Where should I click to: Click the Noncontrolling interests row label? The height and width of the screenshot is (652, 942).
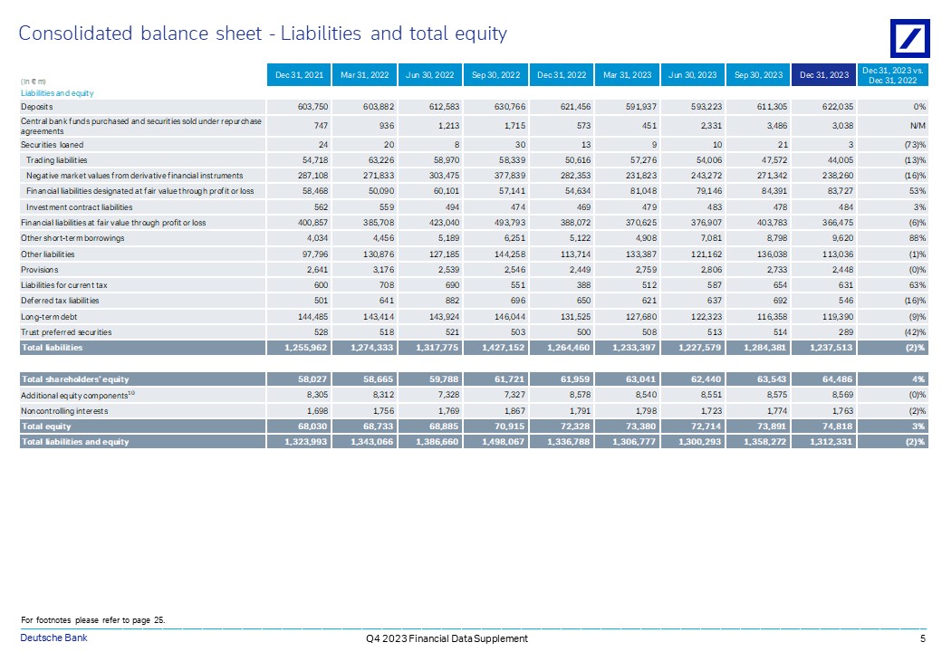(x=64, y=411)
